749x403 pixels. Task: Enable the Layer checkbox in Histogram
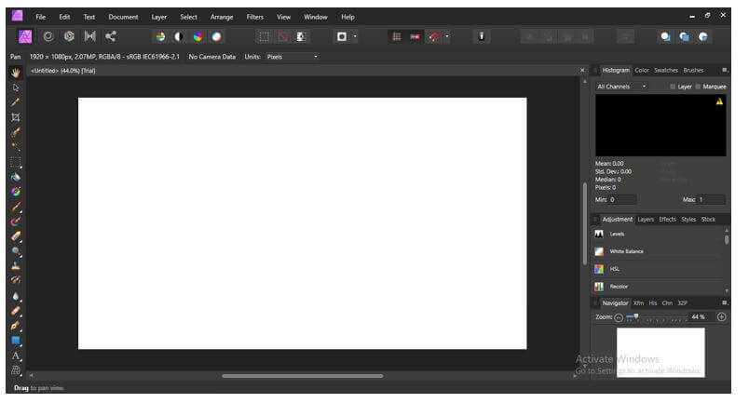[673, 87]
